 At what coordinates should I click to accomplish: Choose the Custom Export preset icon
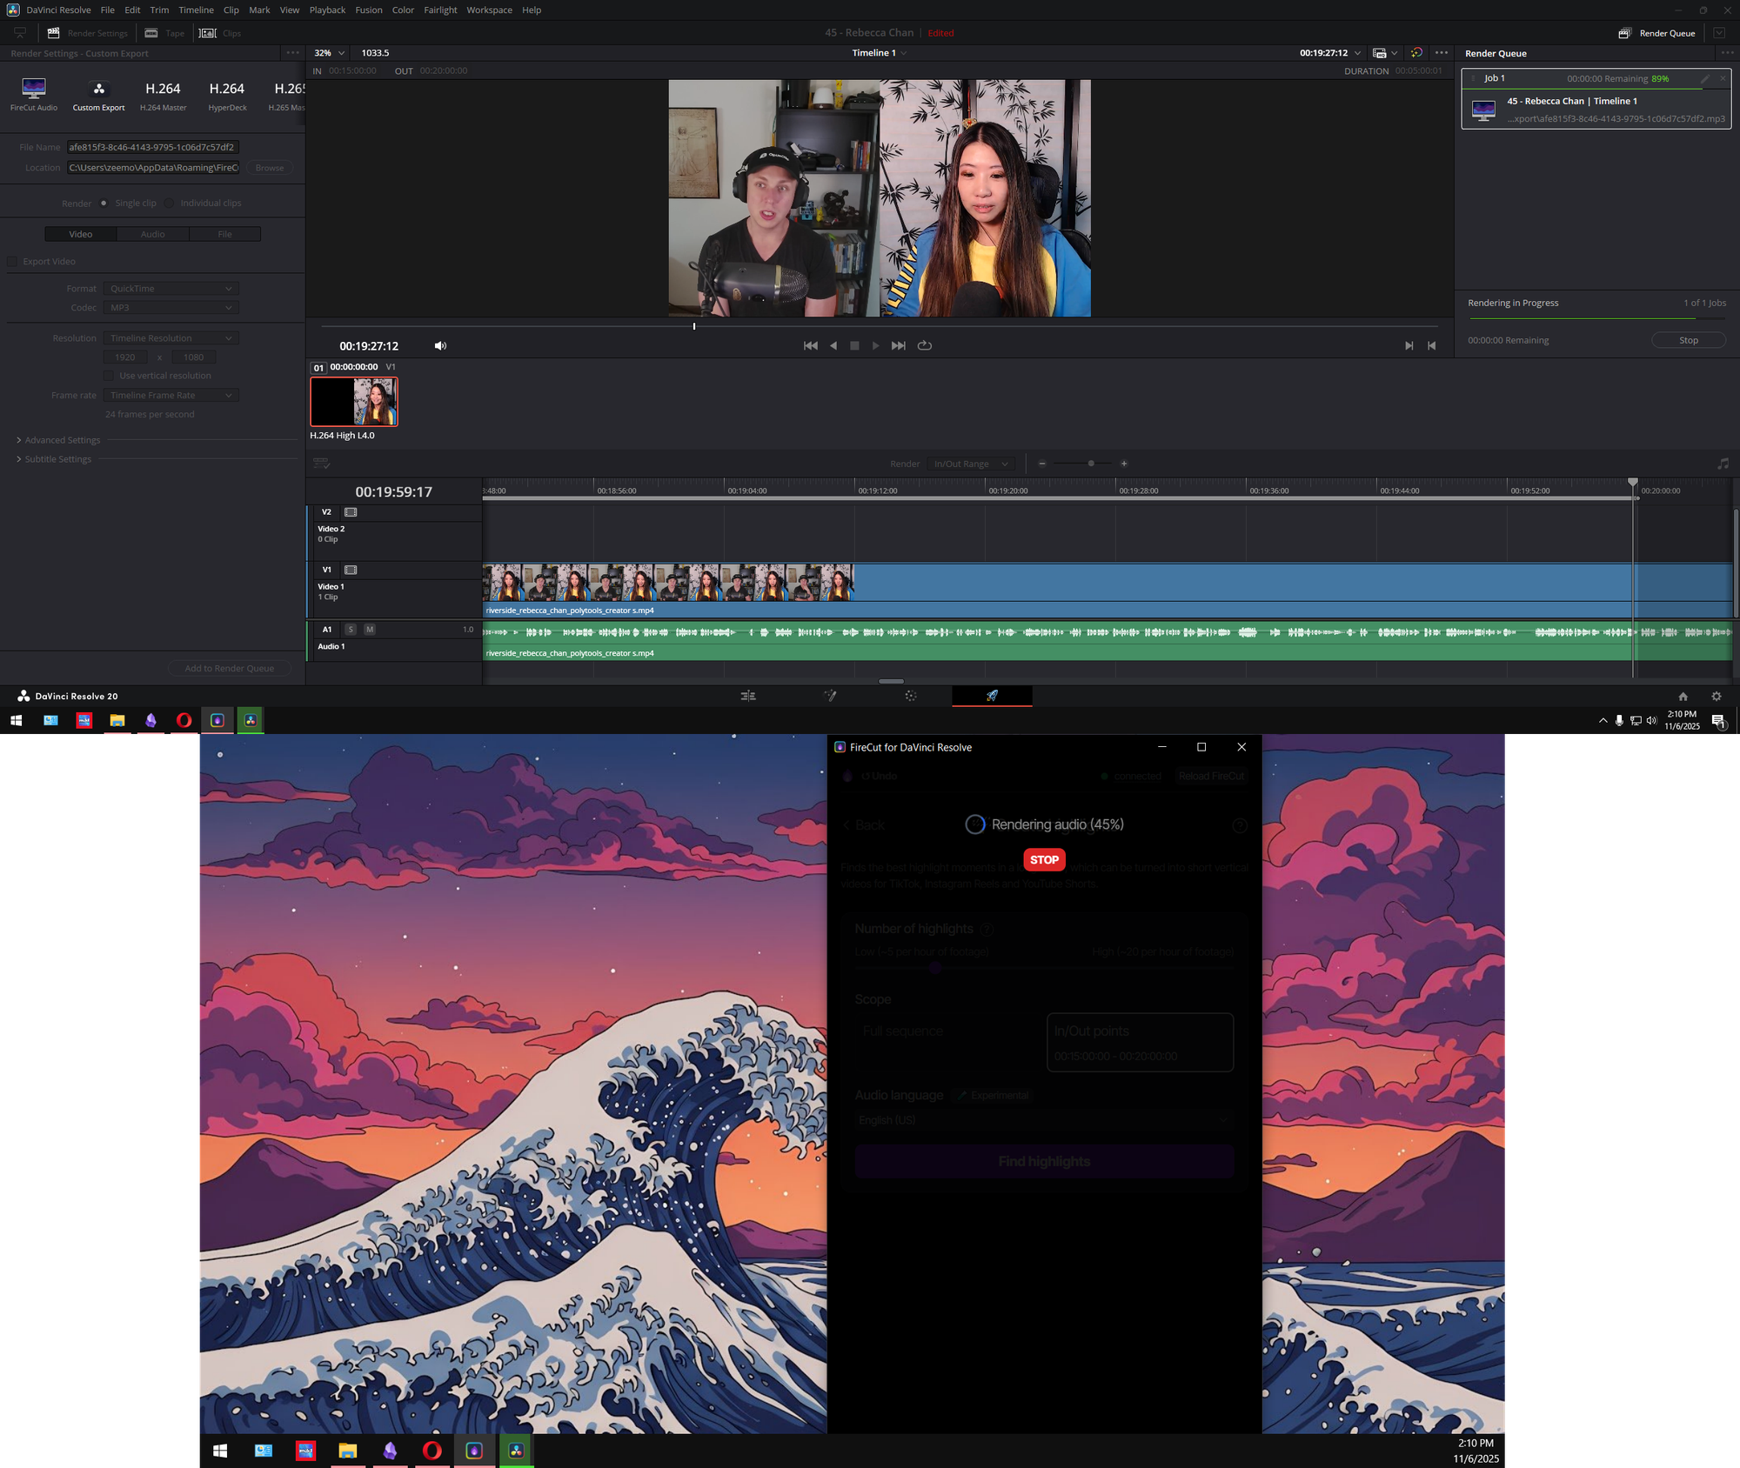click(98, 94)
